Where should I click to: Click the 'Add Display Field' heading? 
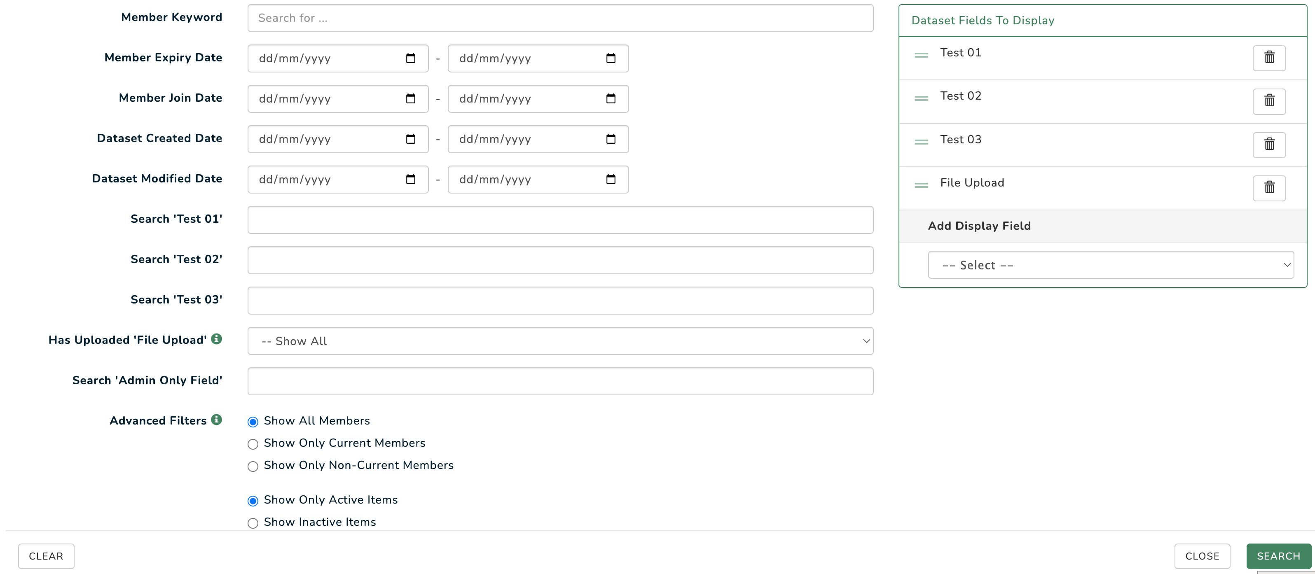(979, 226)
